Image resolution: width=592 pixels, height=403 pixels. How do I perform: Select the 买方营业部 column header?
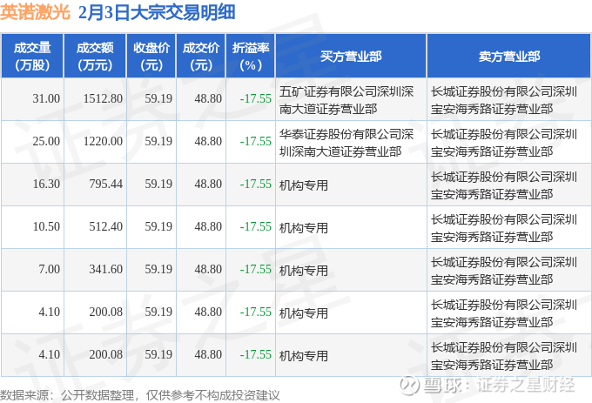click(351, 56)
